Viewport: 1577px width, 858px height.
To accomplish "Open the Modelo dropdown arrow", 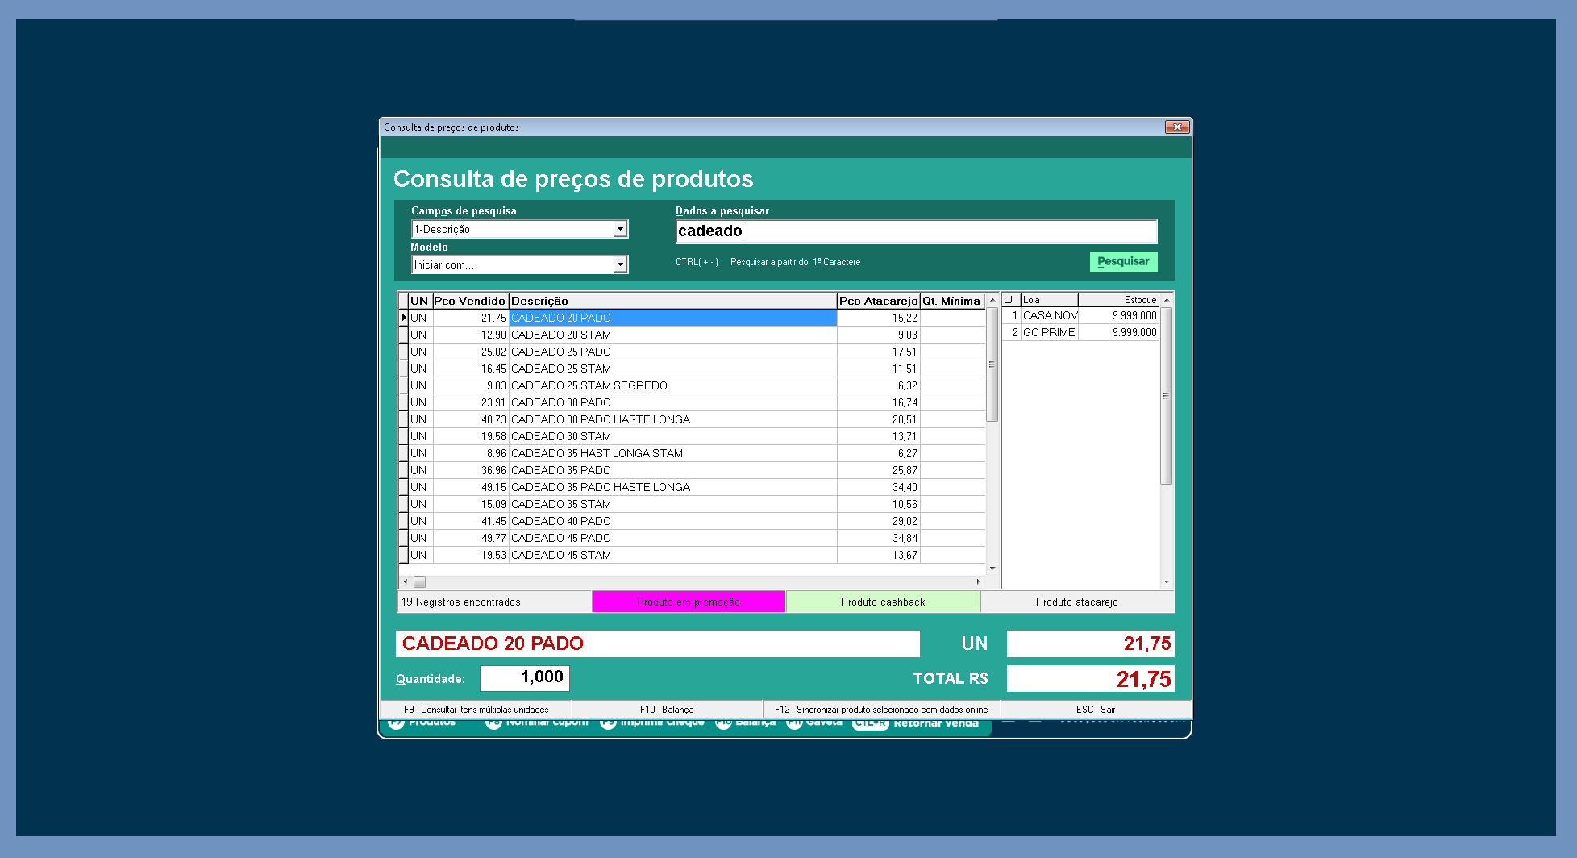I will click(x=619, y=264).
